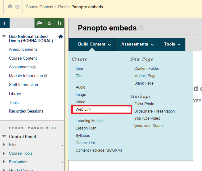This screenshot has height=171, width=202.
Task: Select Web Link from the Create list
Action: 84,109
